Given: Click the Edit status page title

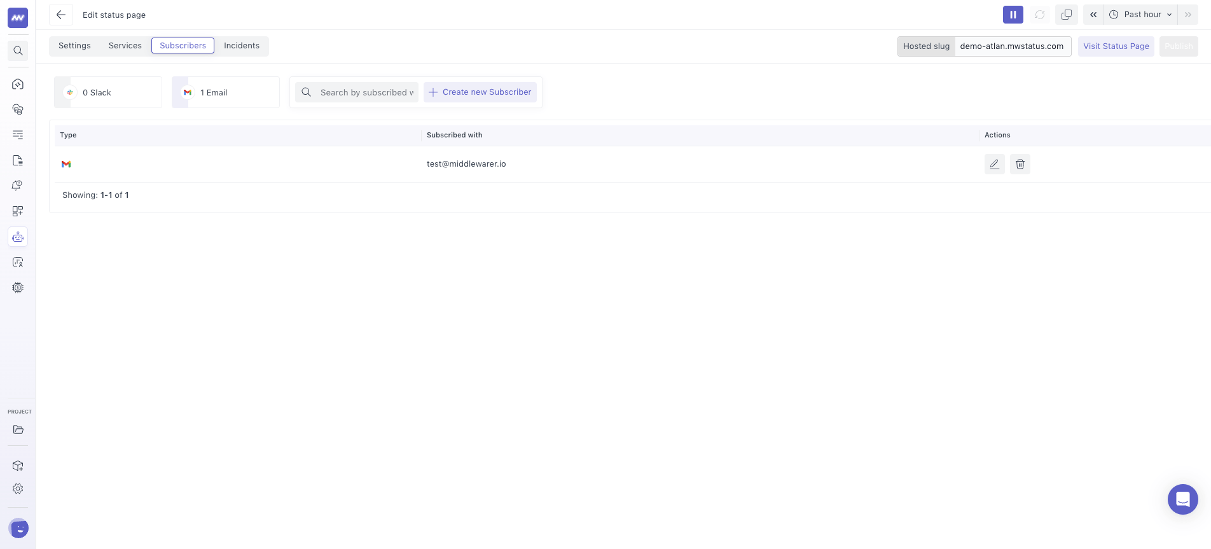Looking at the screenshot, I should [114, 15].
